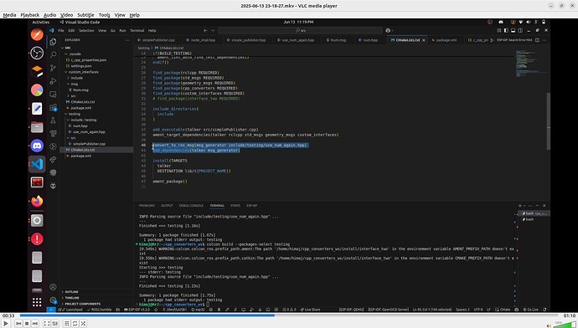Toggle VLC loop mode

click(x=75, y=323)
